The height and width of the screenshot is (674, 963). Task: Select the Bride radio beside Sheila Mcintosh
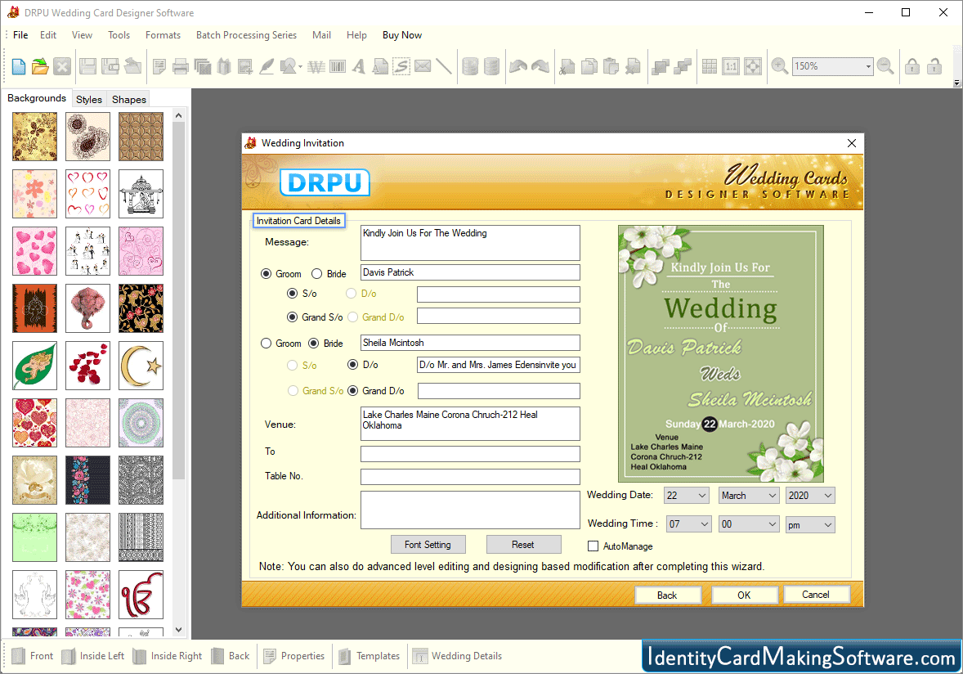pos(313,344)
